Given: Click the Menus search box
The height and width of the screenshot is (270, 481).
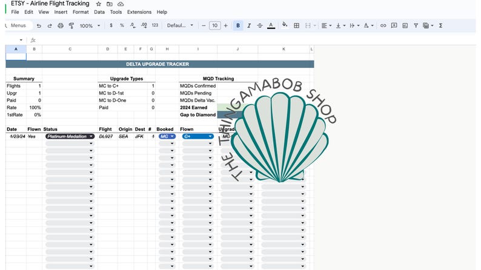Looking at the screenshot, I should point(18,25).
